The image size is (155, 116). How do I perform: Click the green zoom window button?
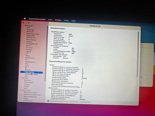(29, 23)
